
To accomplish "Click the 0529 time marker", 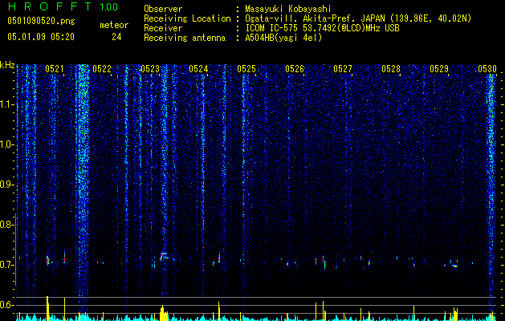I will (x=439, y=69).
